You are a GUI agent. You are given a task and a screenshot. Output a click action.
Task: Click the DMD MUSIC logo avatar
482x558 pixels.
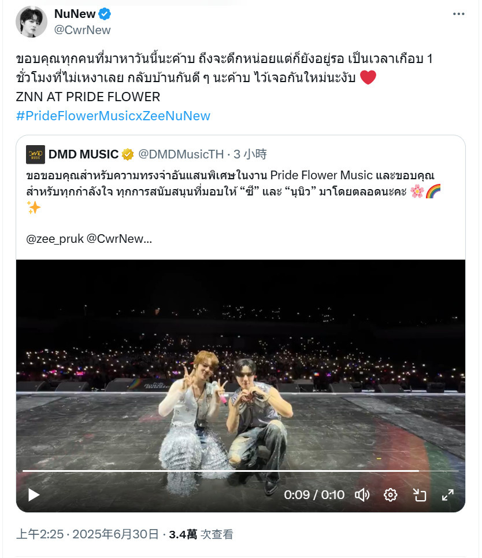pos(36,154)
